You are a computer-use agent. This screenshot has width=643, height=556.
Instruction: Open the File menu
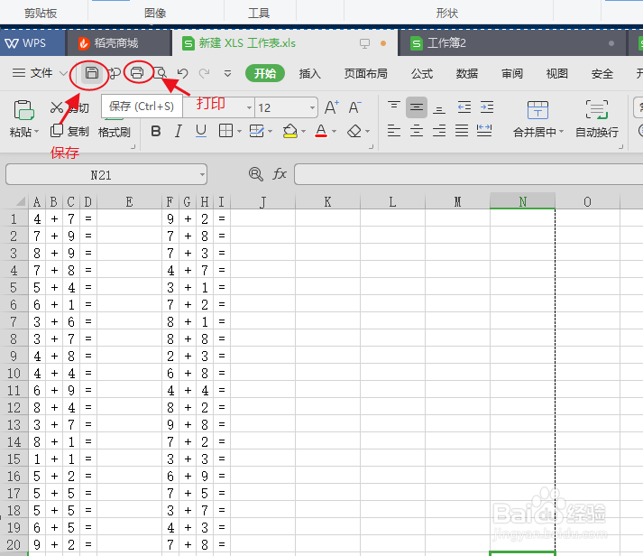[41, 73]
